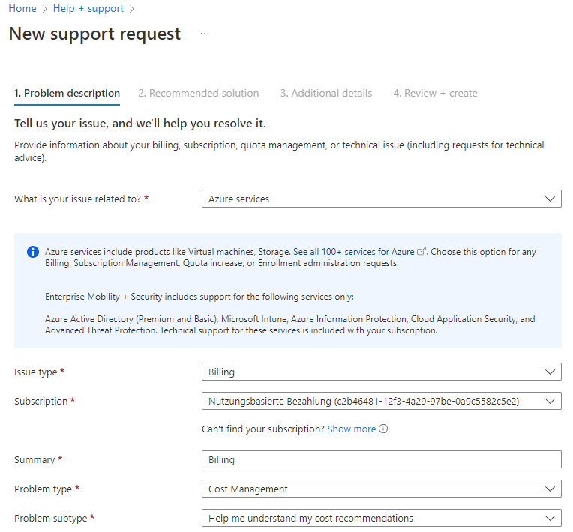
Task: Click the New support request heading
Action: coord(94,34)
